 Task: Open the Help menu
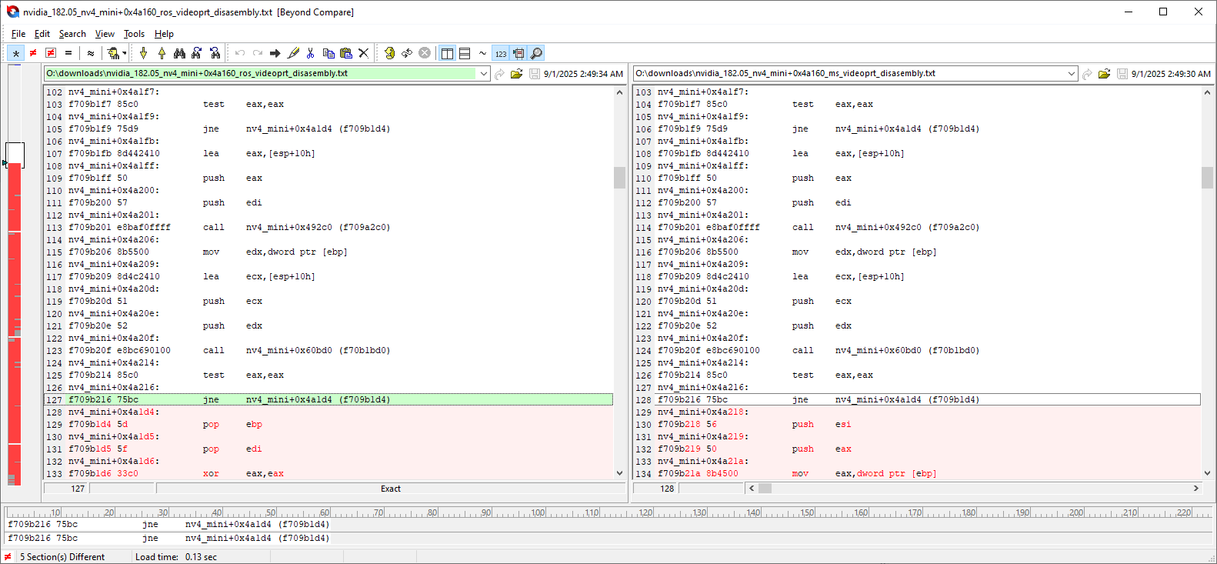click(x=164, y=34)
